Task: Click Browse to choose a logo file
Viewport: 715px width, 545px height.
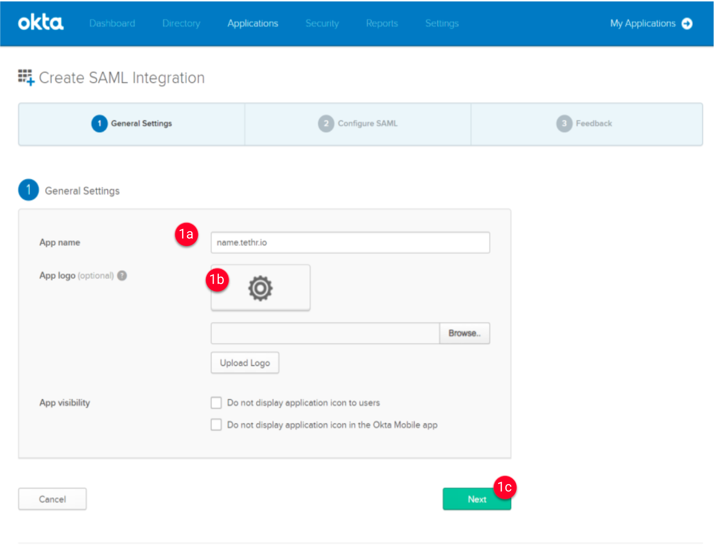Action: coord(464,333)
